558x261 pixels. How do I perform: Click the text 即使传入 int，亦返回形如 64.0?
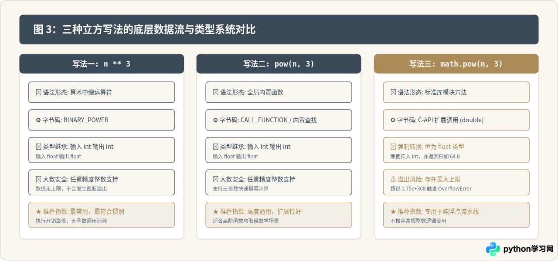[x=425, y=156]
